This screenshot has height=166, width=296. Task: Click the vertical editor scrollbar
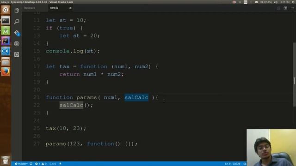[295, 74]
